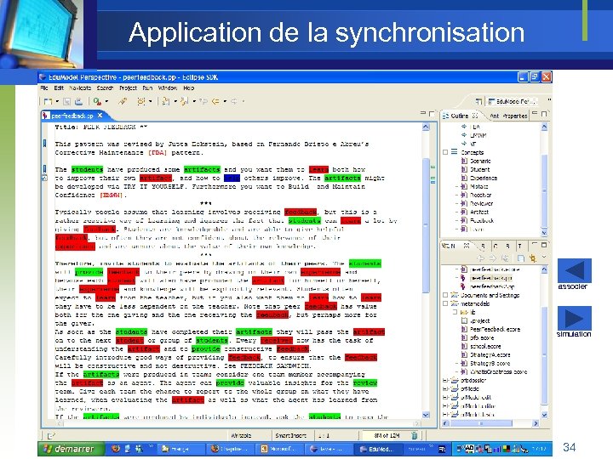
Task: Click the Search flashlight toolbar icon
Action: click(x=123, y=101)
